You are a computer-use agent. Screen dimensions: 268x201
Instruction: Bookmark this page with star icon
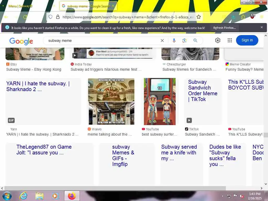[x=198, y=17]
